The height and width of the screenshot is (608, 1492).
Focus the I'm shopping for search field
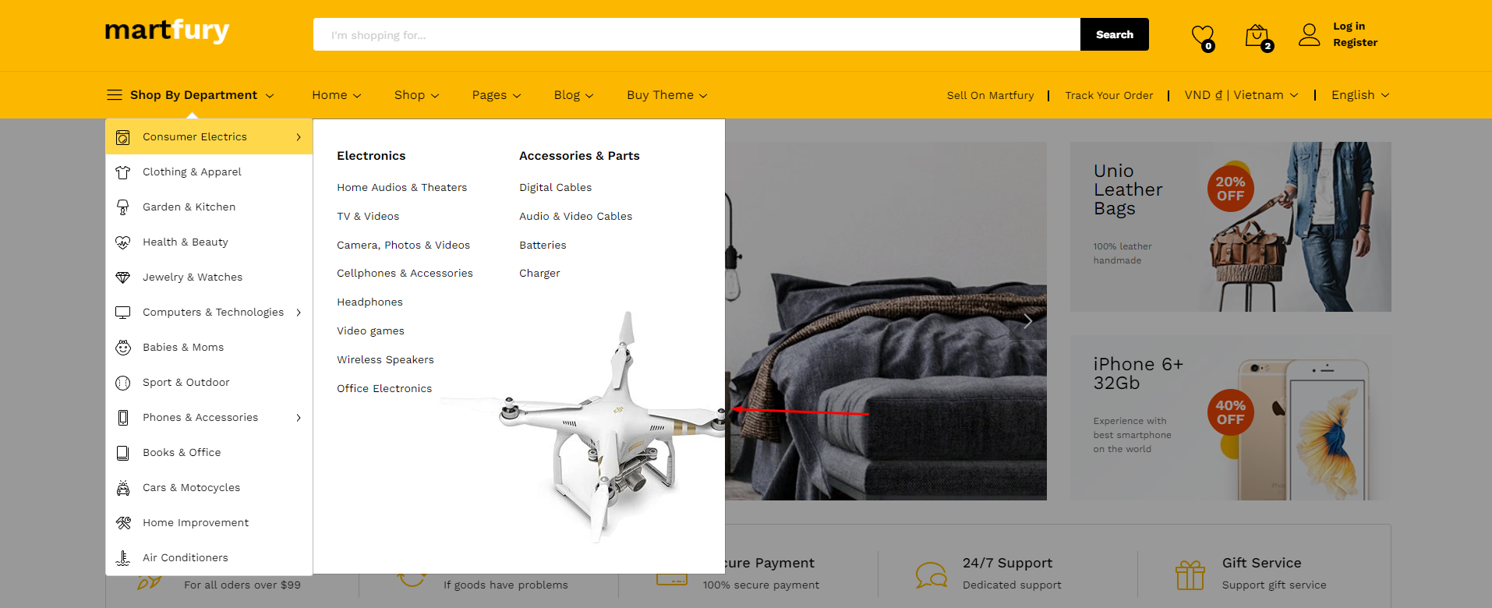(697, 34)
